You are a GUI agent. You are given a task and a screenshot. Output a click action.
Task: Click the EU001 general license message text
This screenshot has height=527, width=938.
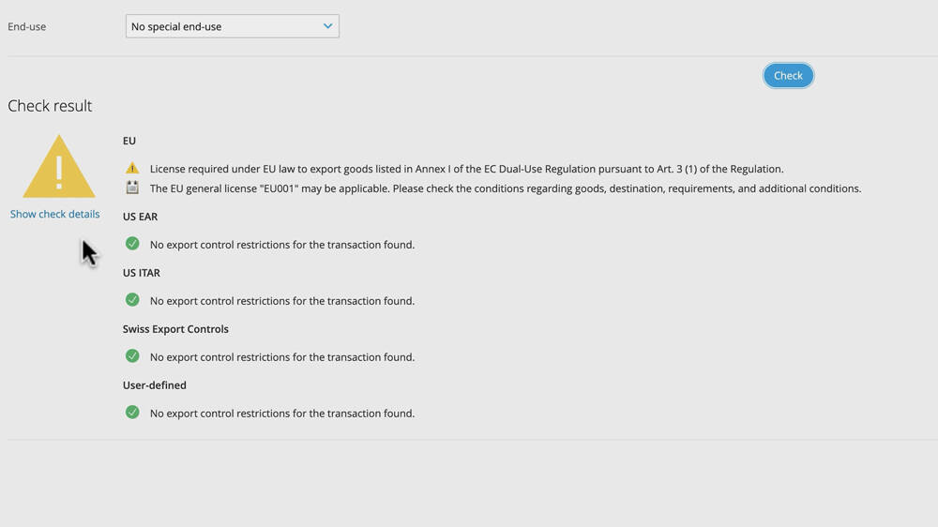click(x=506, y=188)
